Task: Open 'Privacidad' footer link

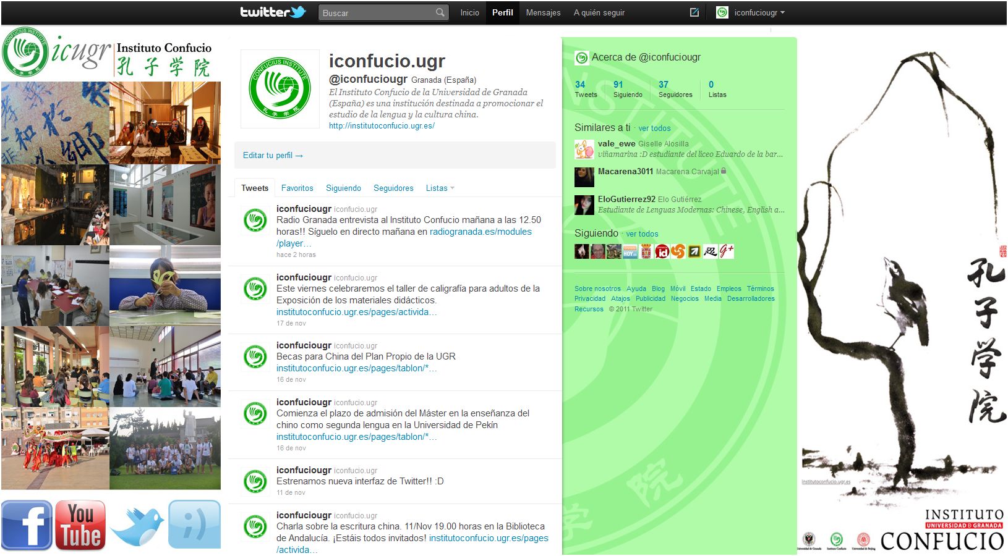Action: coord(590,298)
